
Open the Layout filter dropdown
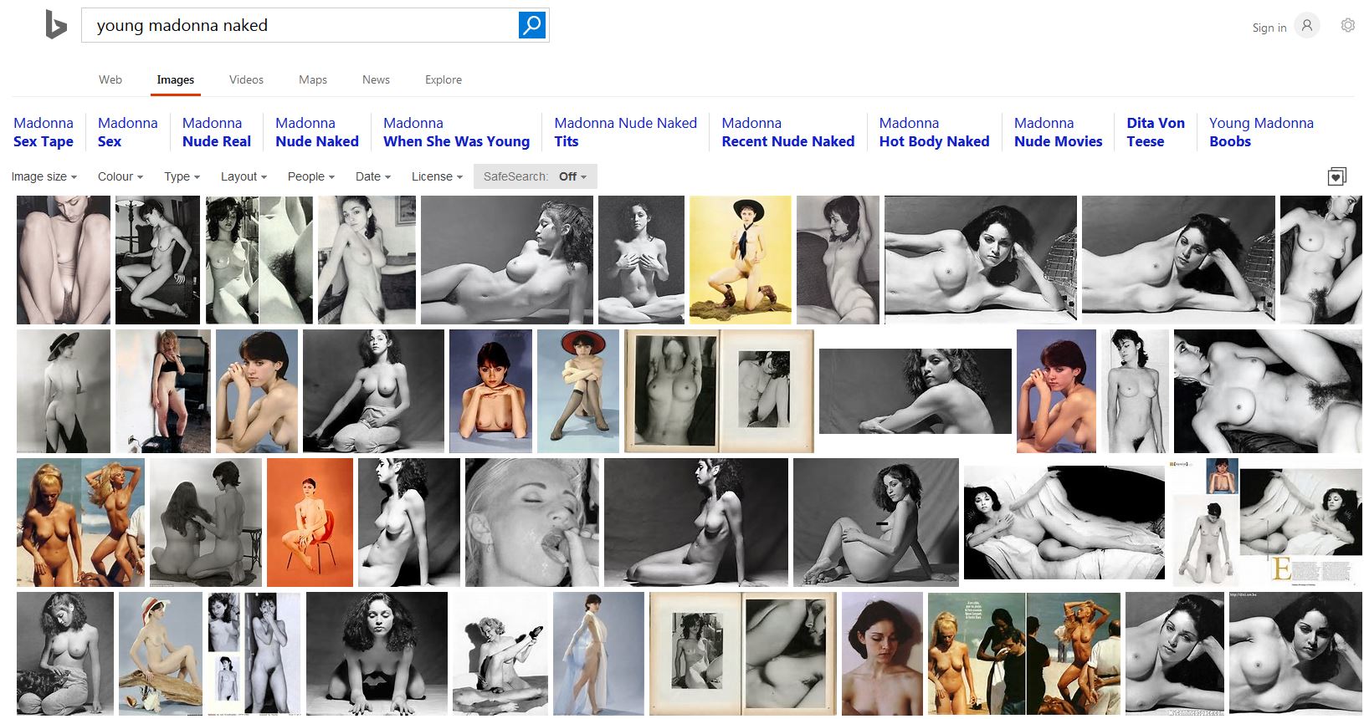(244, 176)
